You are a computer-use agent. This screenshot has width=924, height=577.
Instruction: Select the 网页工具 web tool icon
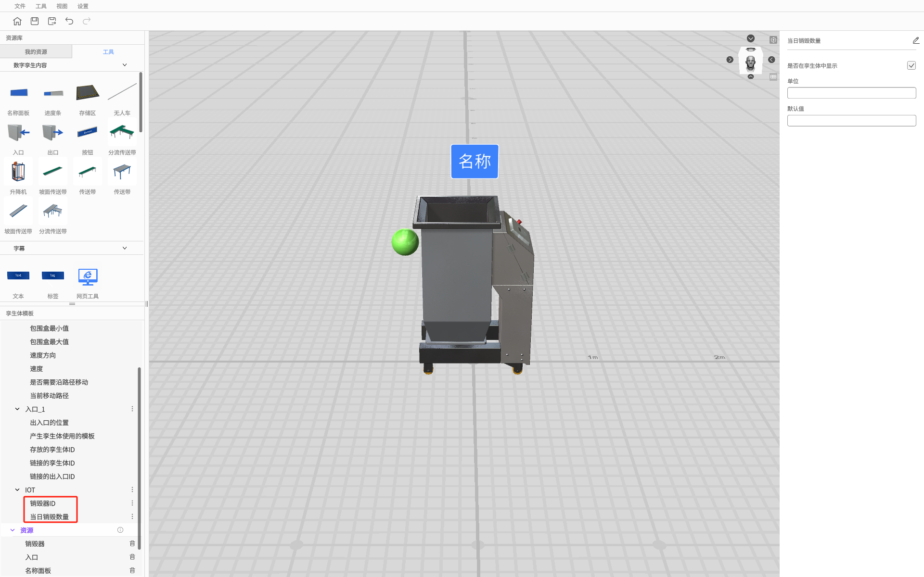(88, 277)
